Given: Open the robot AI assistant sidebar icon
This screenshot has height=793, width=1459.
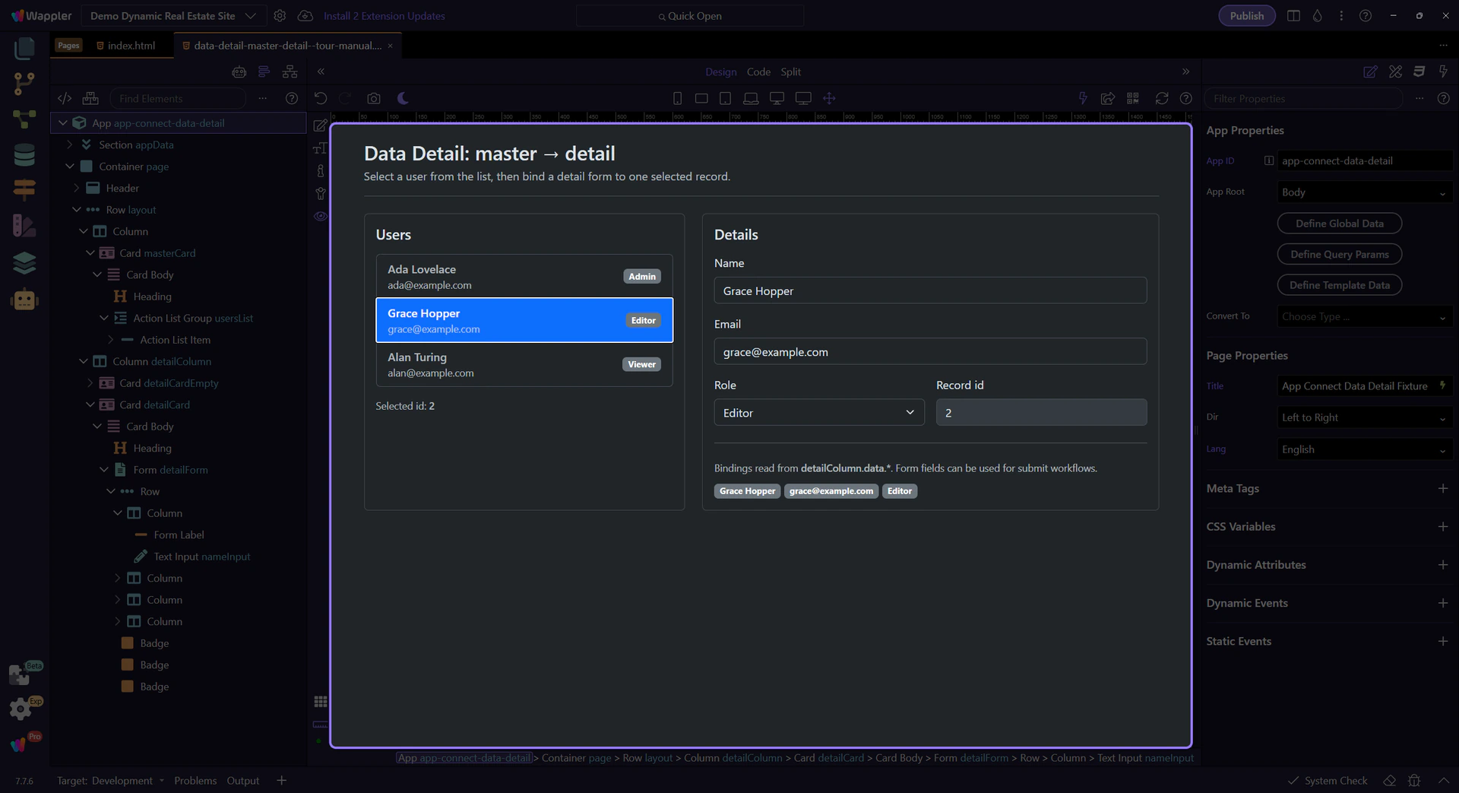Looking at the screenshot, I should (24, 300).
